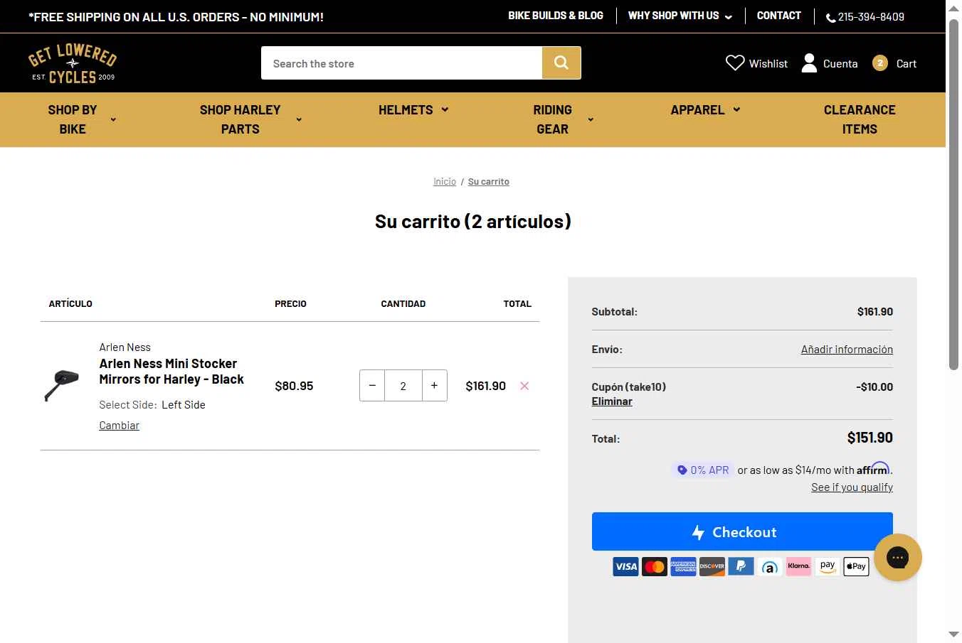Click the Klarna payment icon

pyautogui.click(x=798, y=566)
